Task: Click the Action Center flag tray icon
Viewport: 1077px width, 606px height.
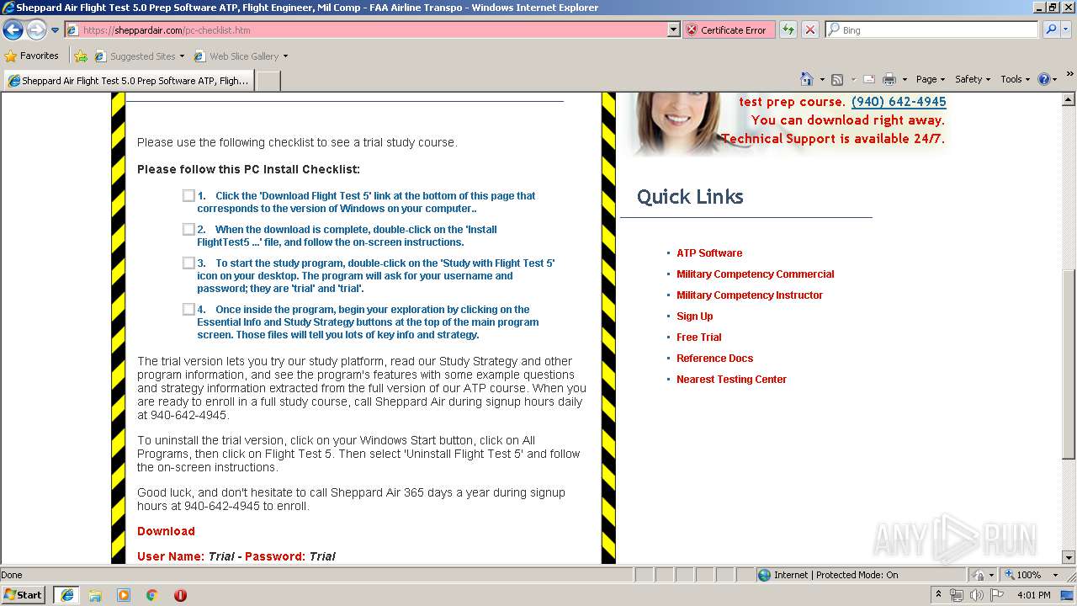Action: point(997,595)
